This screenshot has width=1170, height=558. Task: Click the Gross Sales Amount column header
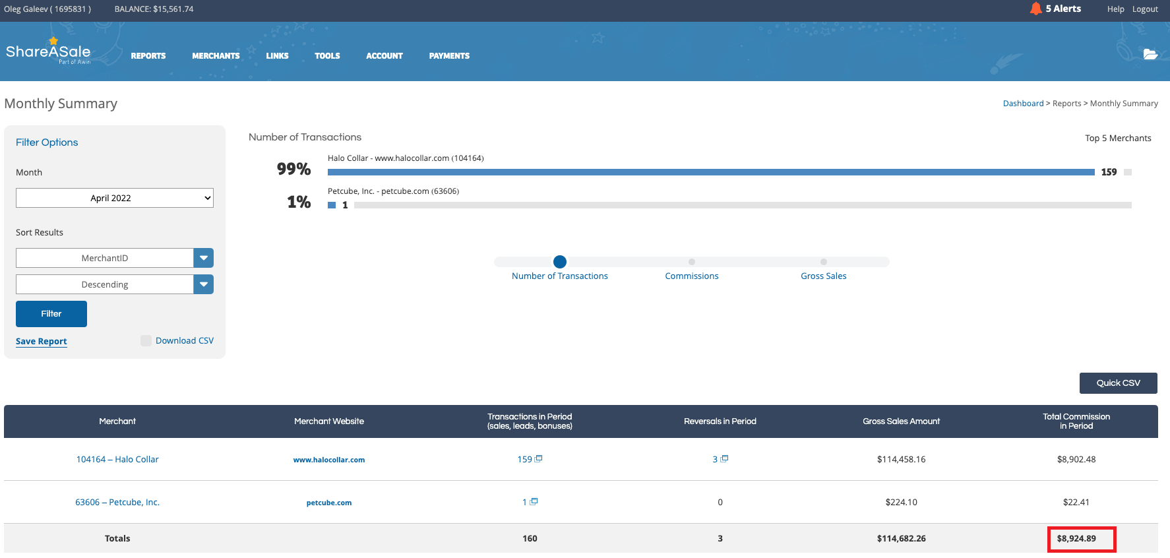[x=902, y=421]
